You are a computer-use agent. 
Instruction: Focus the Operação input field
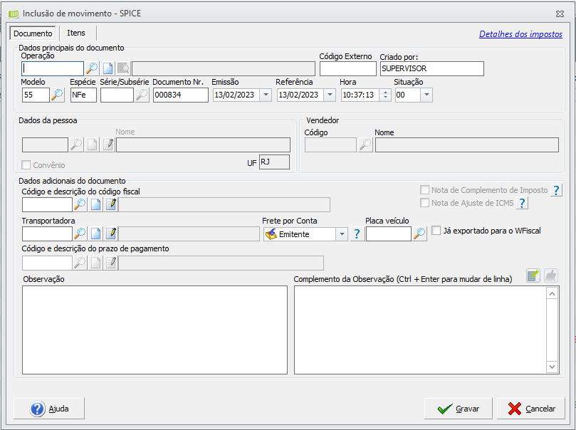(53, 68)
